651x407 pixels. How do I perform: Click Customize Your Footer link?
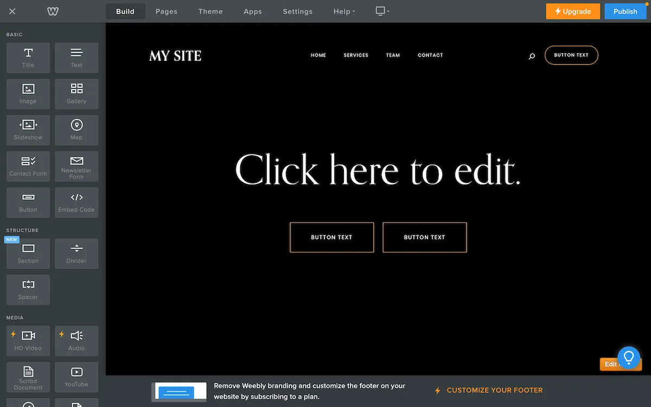point(489,390)
